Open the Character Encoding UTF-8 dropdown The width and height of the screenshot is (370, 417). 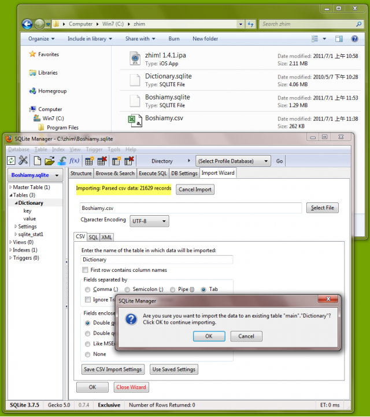149,221
